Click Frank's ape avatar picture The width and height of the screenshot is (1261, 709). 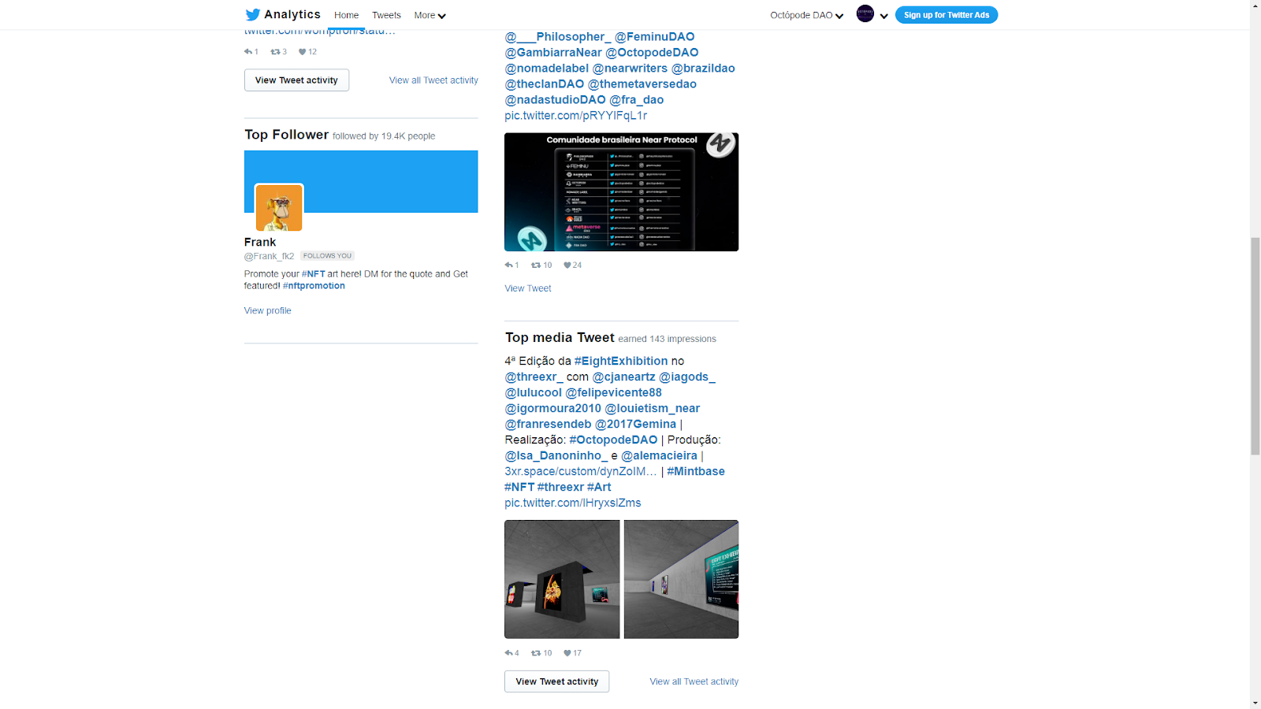pos(279,208)
